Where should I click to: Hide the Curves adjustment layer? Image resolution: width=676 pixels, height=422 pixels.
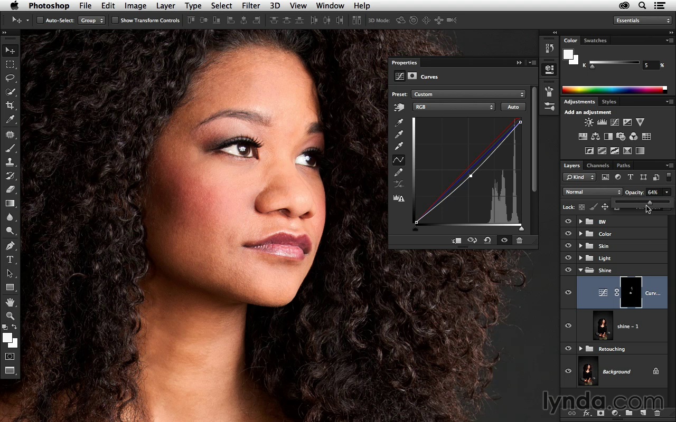point(568,293)
